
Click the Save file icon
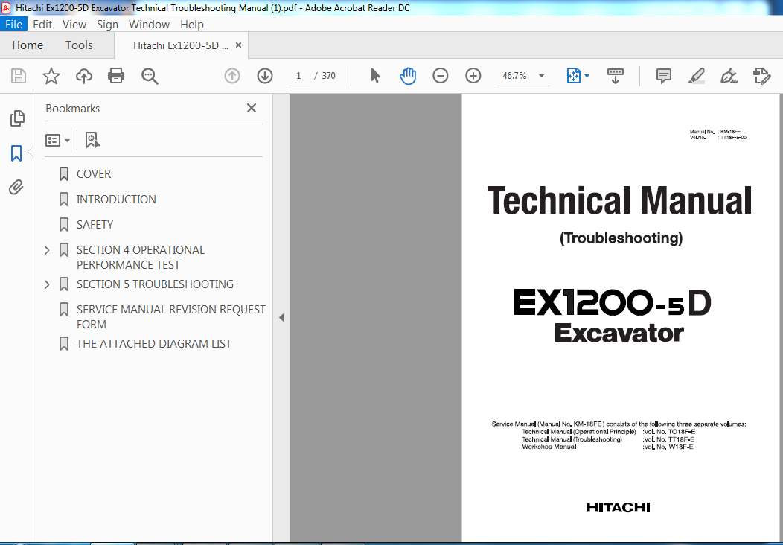19,76
